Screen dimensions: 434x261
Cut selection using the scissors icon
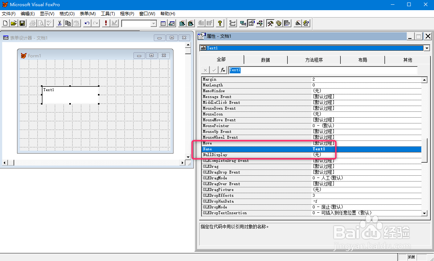(60, 24)
